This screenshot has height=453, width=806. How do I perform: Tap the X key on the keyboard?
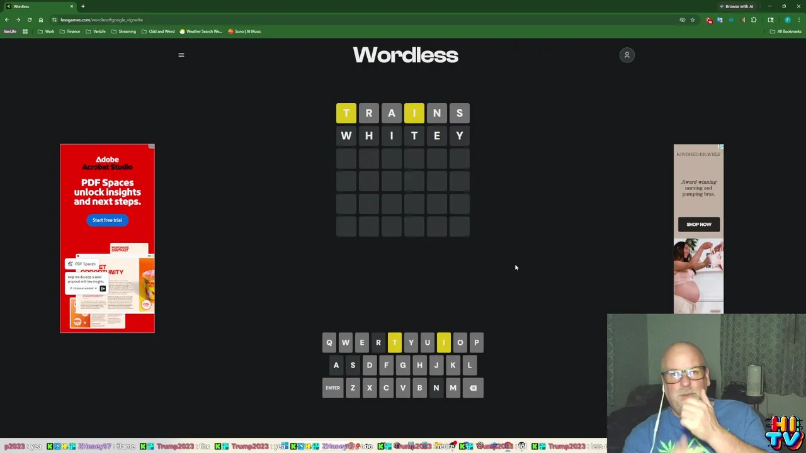coord(369,388)
